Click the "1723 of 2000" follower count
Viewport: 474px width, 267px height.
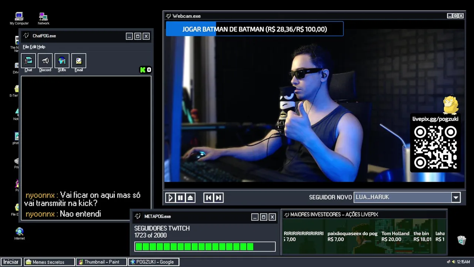pyautogui.click(x=150, y=235)
